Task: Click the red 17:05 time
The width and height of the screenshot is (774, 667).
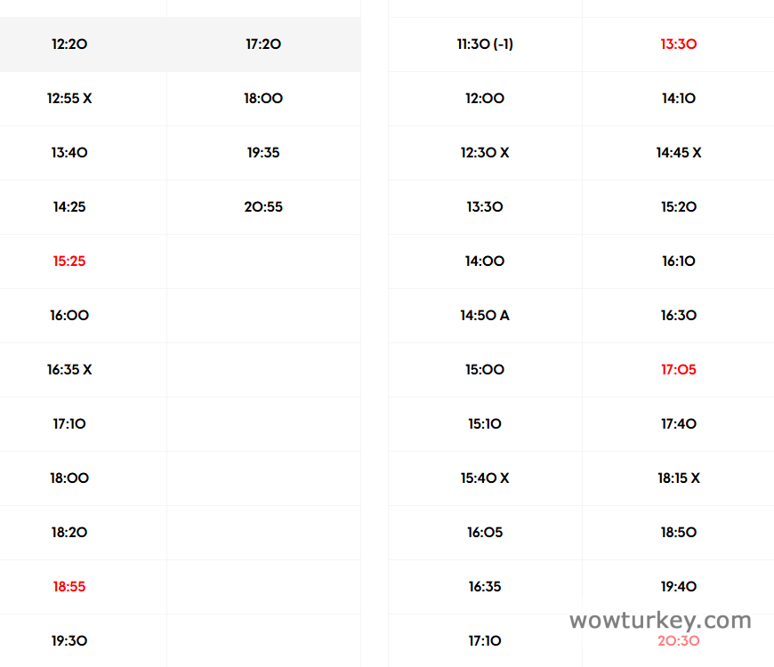Action: pyautogui.click(x=679, y=370)
